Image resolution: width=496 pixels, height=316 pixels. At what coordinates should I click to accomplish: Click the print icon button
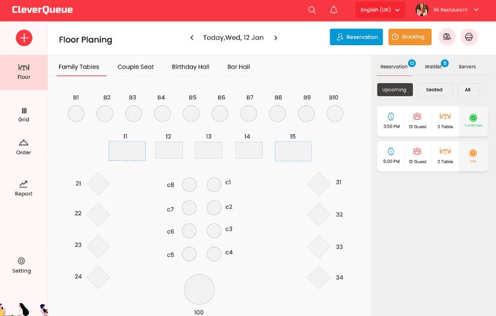tap(469, 37)
